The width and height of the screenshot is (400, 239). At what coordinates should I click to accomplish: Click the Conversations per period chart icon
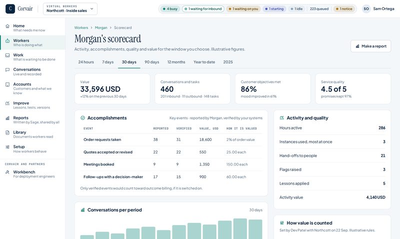coord(82,210)
